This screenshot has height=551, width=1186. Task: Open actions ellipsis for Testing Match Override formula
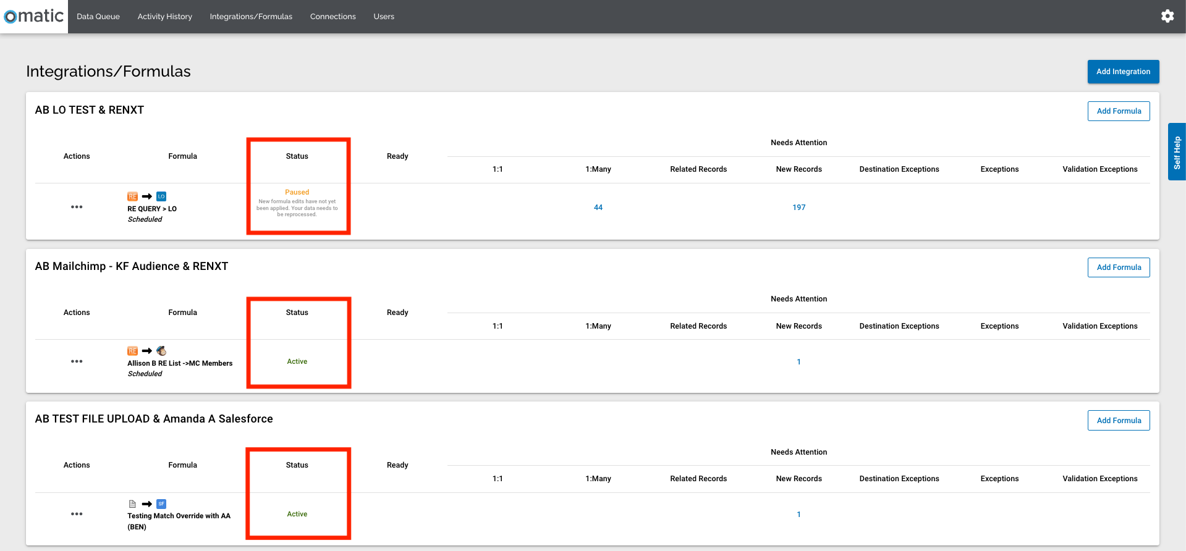[x=77, y=514]
